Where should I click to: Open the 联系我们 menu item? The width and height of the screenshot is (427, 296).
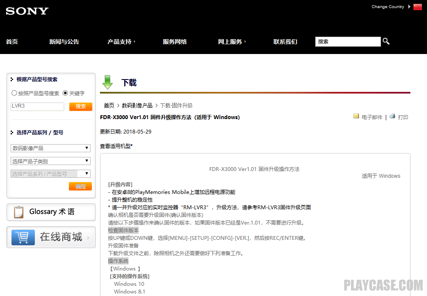(x=285, y=42)
